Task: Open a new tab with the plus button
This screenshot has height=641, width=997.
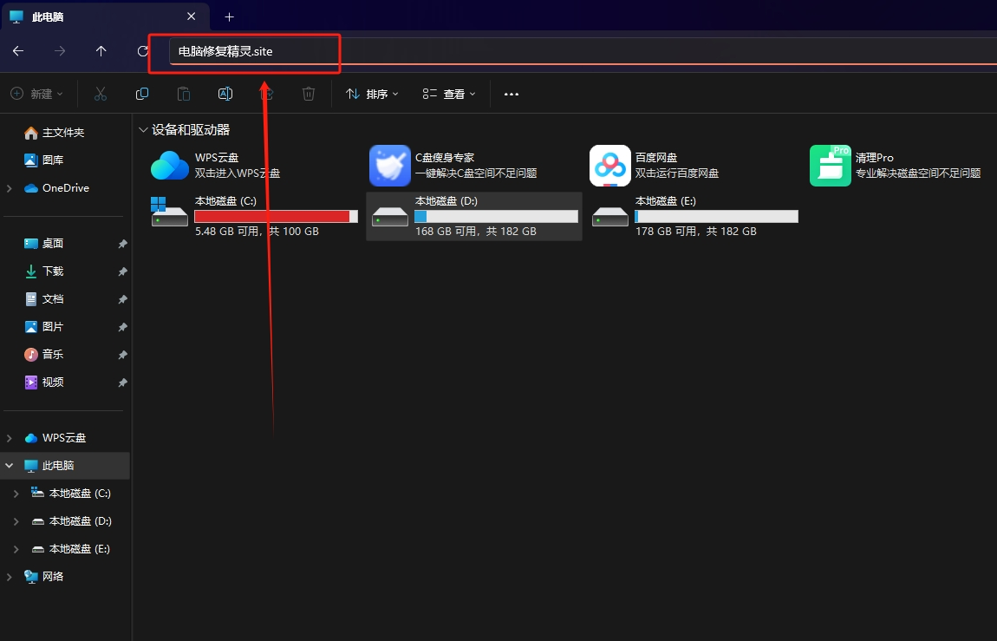Action: click(229, 16)
